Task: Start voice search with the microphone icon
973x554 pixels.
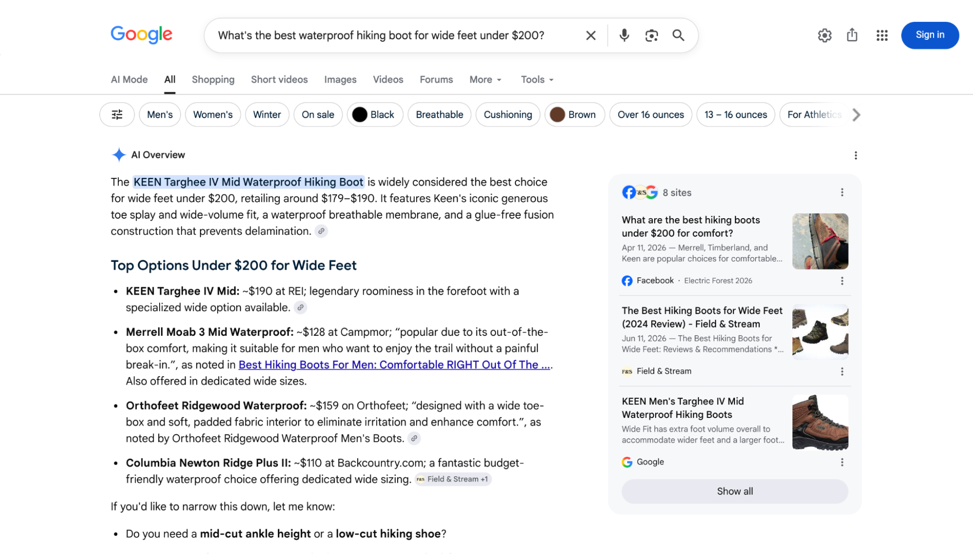Action: point(624,35)
